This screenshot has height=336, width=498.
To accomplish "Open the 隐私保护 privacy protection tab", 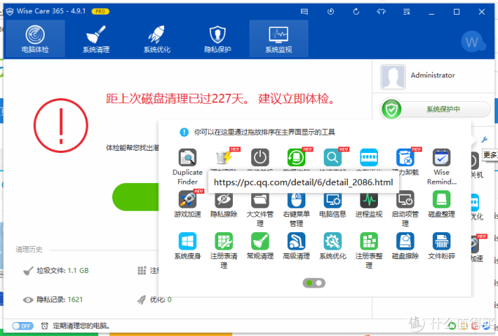I will coord(218,39).
